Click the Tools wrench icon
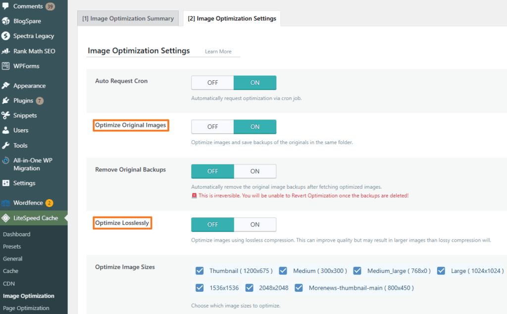Image resolution: width=507 pixels, height=314 pixels. [5, 146]
